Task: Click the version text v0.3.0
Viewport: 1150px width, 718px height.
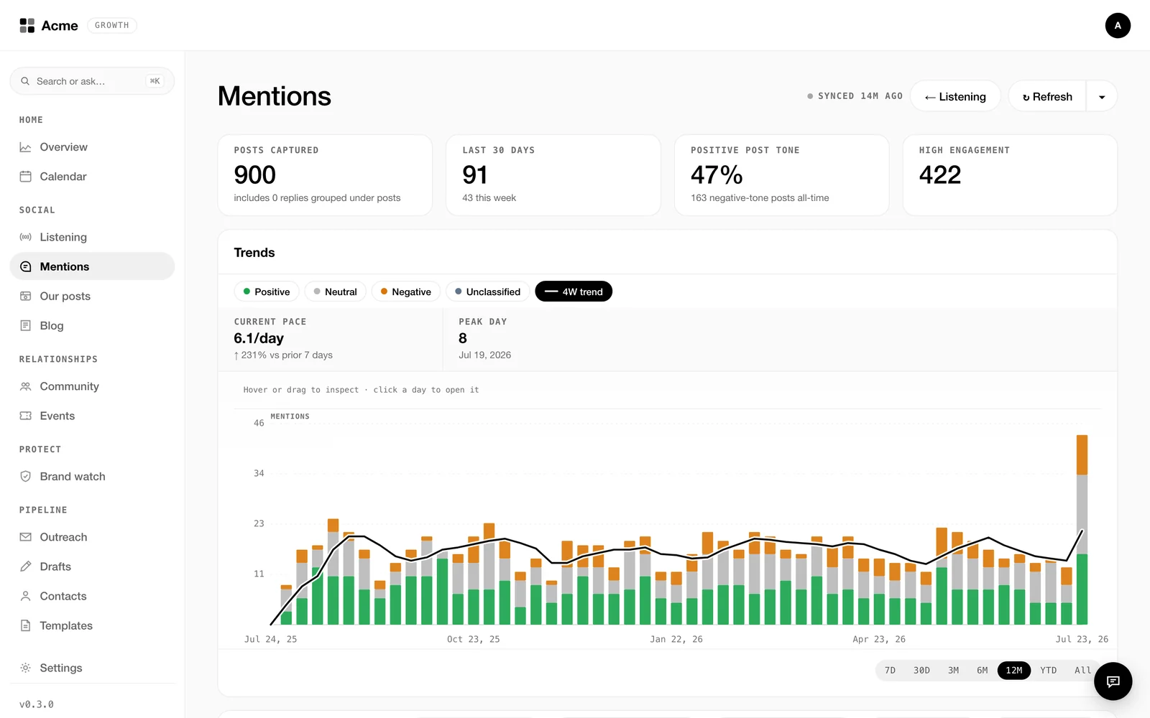Action: (37, 704)
